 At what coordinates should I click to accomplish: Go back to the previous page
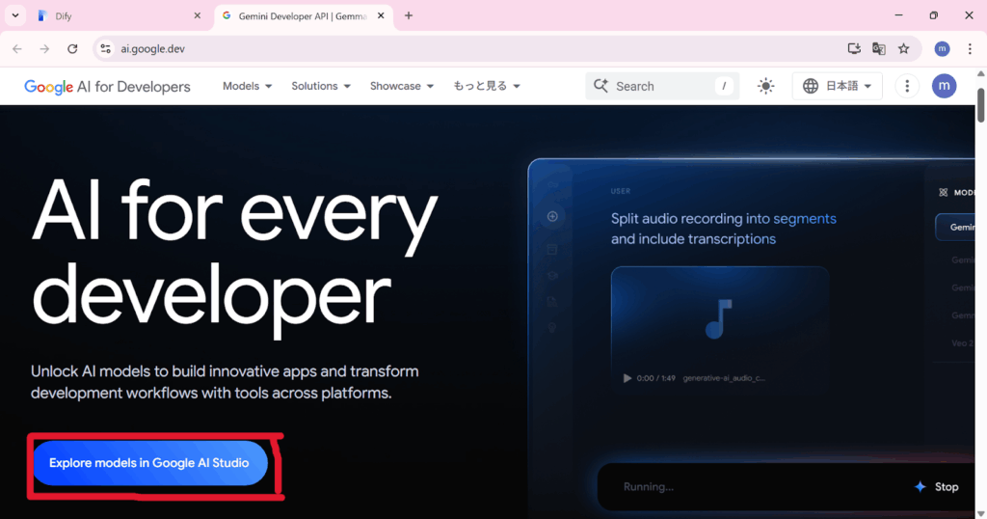point(17,48)
